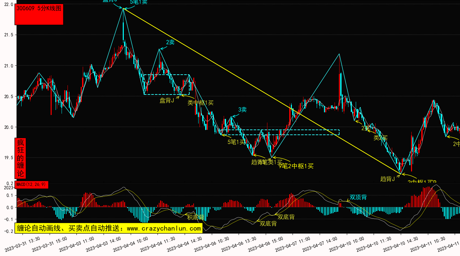Click the '2023-03-31 13:30' time axis label

pos(23,244)
